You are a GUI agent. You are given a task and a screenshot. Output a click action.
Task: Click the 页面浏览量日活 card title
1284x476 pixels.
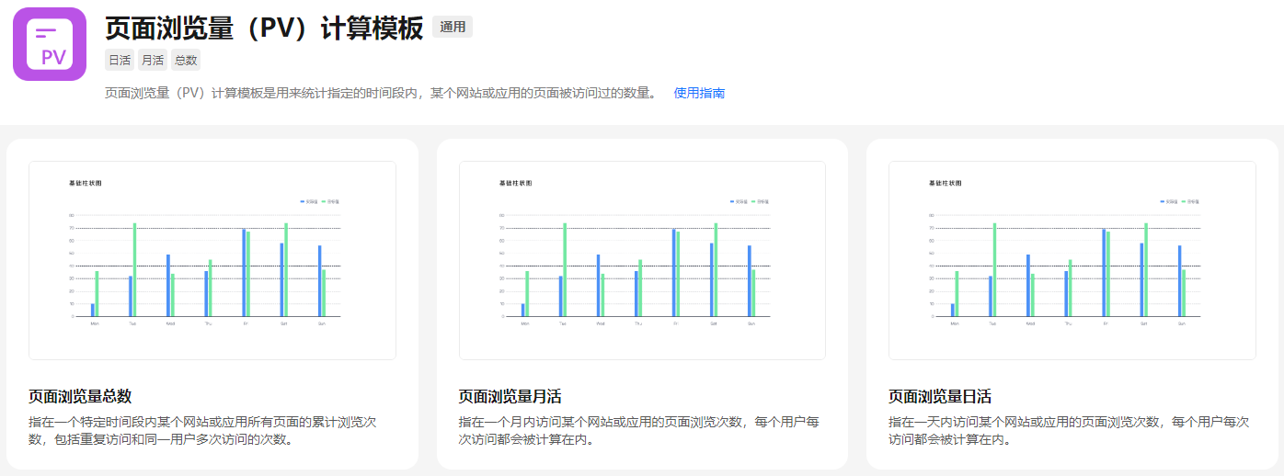[x=940, y=397]
